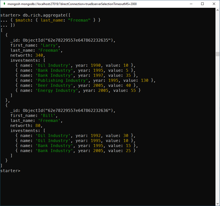Click the mongosh leaf icon in title bar
This screenshot has width=220, height=206.
(4, 4)
